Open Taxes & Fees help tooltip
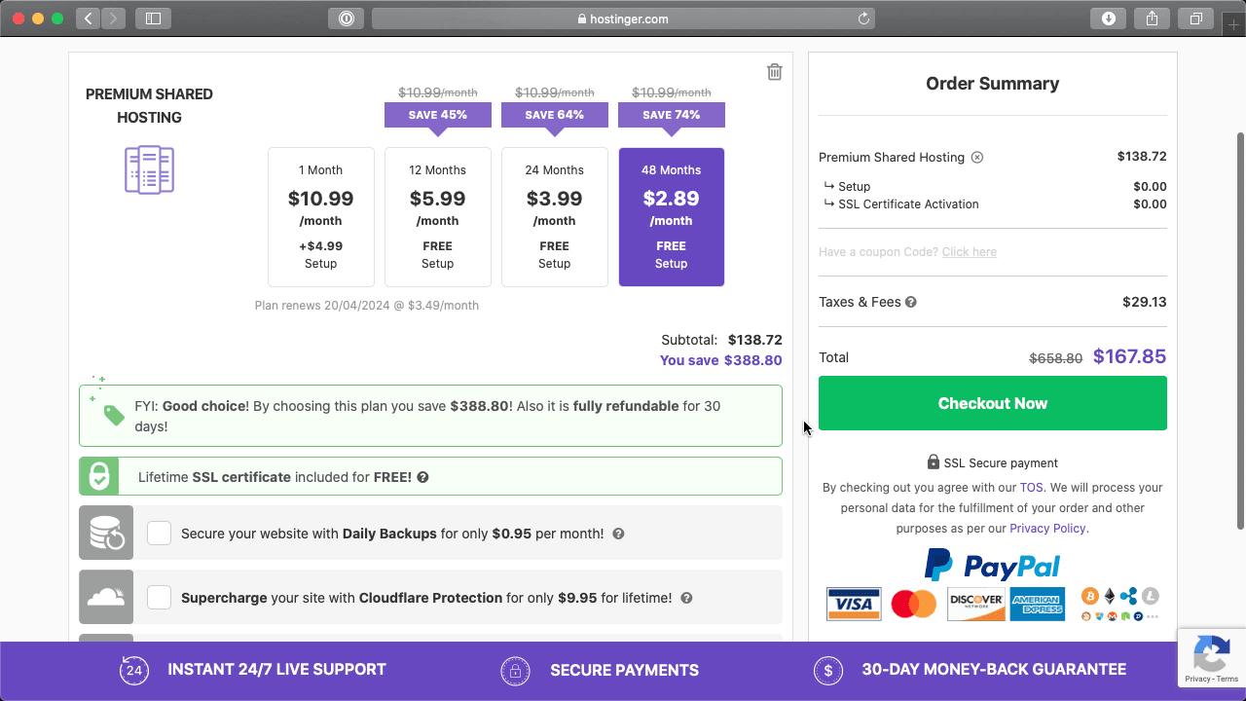The image size is (1246, 701). coord(911,302)
